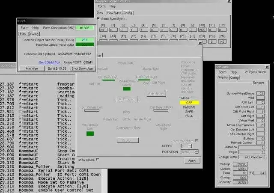The height and width of the screenshot is (193, 274).
Task: Click the ROTATION stepper arrows
Action: tap(197, 151)
